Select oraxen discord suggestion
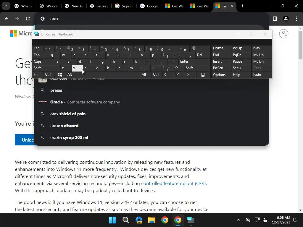The width and height of the screenshot is (303, 227). pos(151,126)
